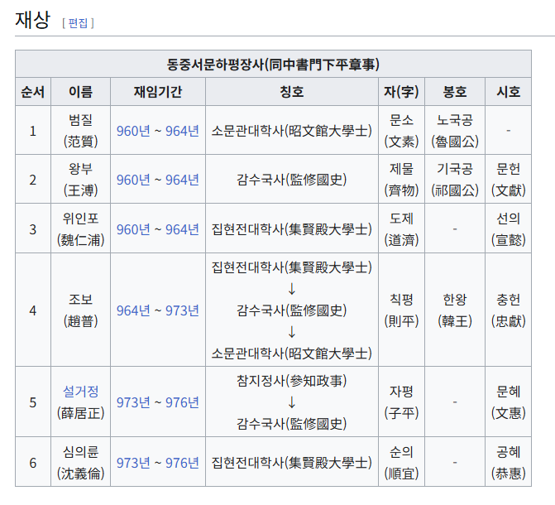Click the 편집 link beside the 재상 heading
Screen dimensions: 555x505
(79, 23)
